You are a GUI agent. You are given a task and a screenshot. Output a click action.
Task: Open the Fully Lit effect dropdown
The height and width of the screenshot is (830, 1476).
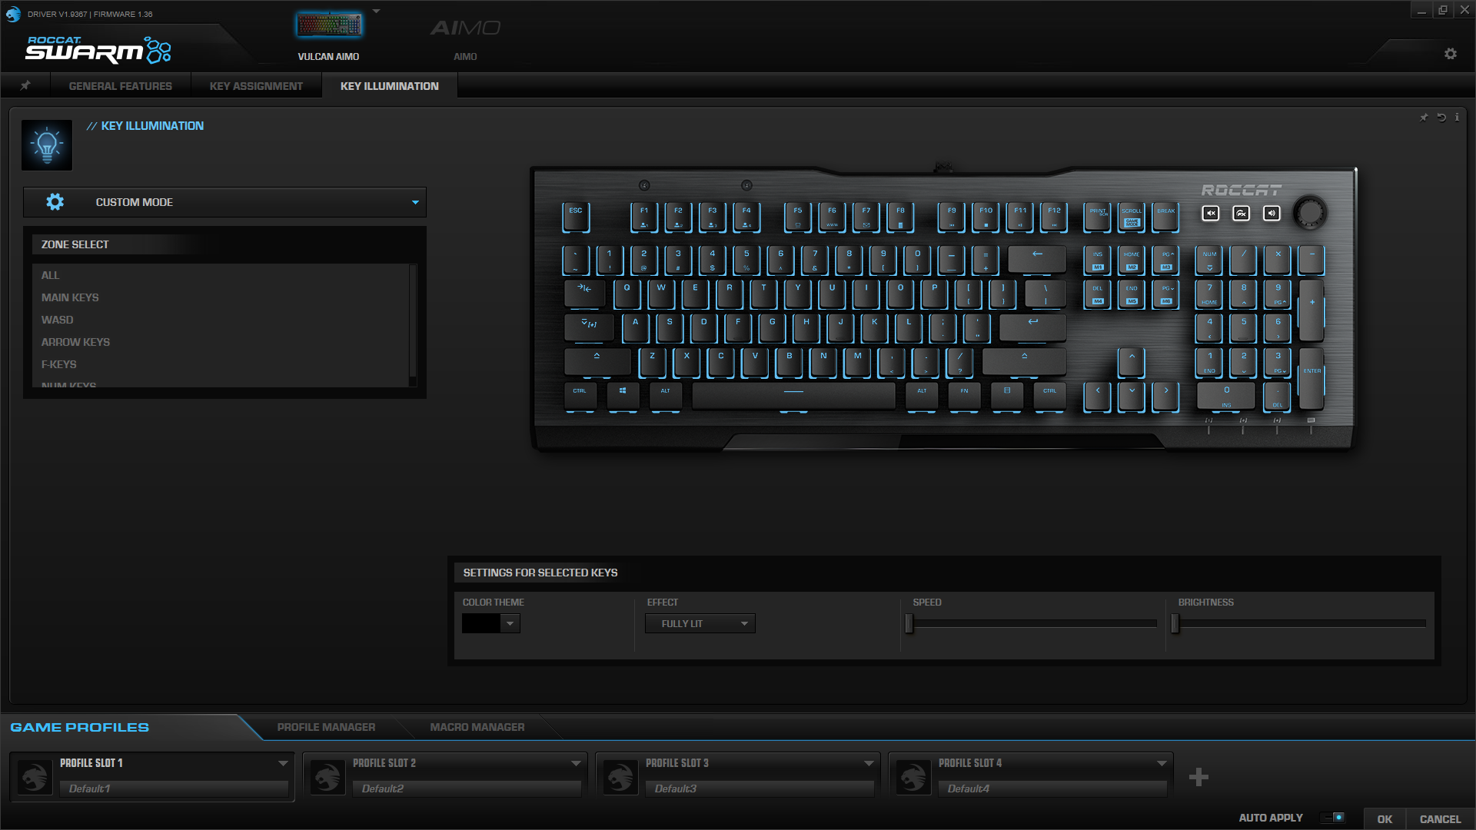[700, 623]
